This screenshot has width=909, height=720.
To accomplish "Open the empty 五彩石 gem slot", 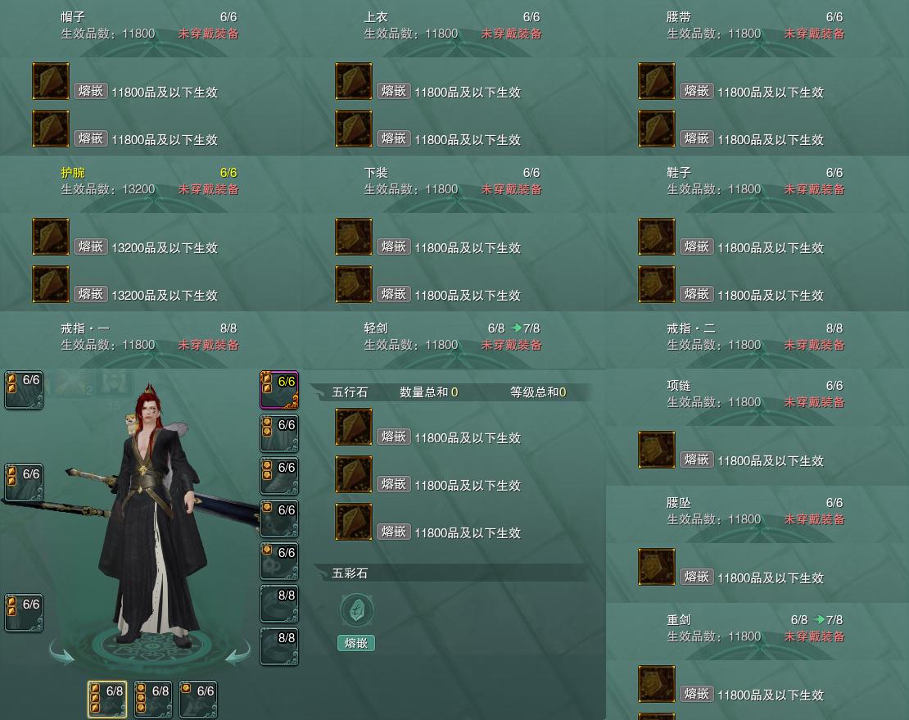I will pyautogui.click(x=356, y=610).
